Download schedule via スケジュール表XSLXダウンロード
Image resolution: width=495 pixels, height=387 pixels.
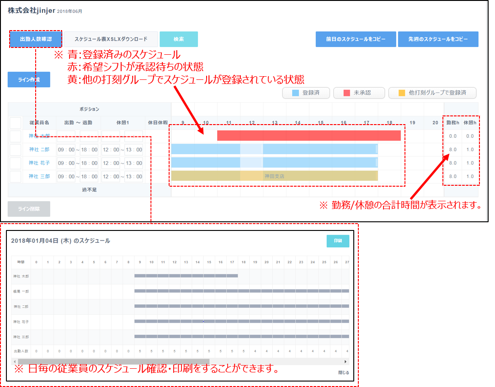pyautogui.click(x=111, y=39)
